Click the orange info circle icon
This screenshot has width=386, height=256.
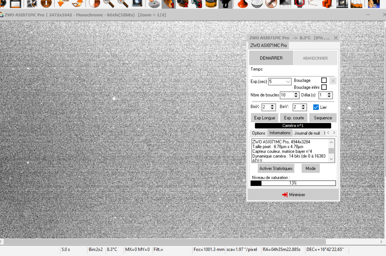click(x=46, y=3)
